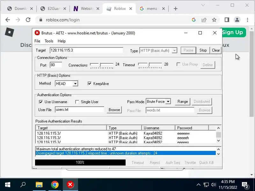Screen dimensions: 255x191
Task: Click the Chrome forward arrow
Action: pos(18,20)
